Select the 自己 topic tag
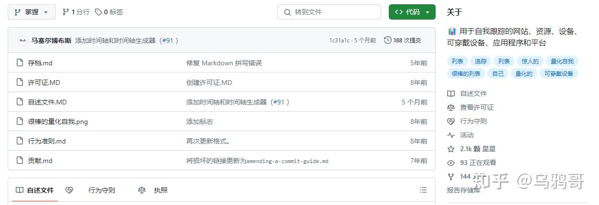Screen dimensions: 599x205 pyautogui.click(x=498, y=73)
